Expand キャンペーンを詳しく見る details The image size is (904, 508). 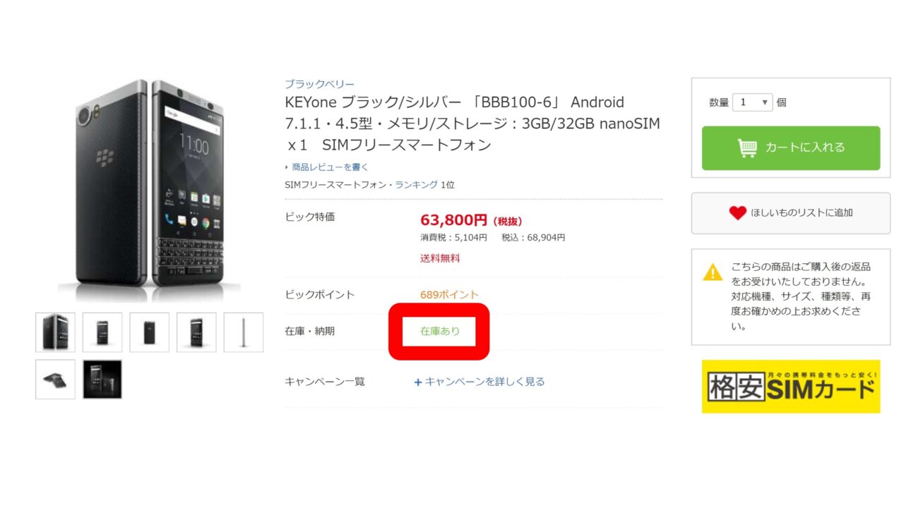pyautogui.click(x=484, y=382)
